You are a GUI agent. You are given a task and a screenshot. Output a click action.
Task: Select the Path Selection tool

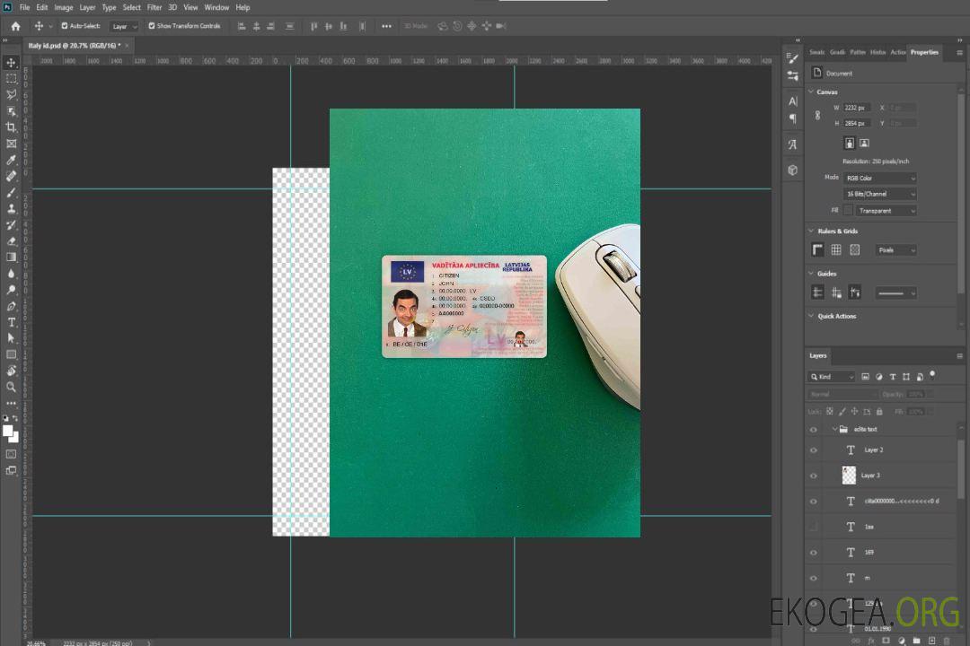pos(11,338)
